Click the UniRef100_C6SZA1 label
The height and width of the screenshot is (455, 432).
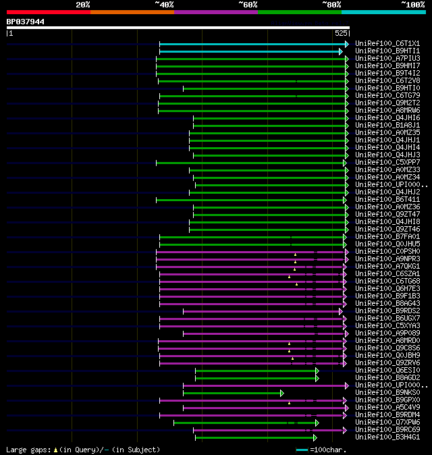[x=387, y=273]
